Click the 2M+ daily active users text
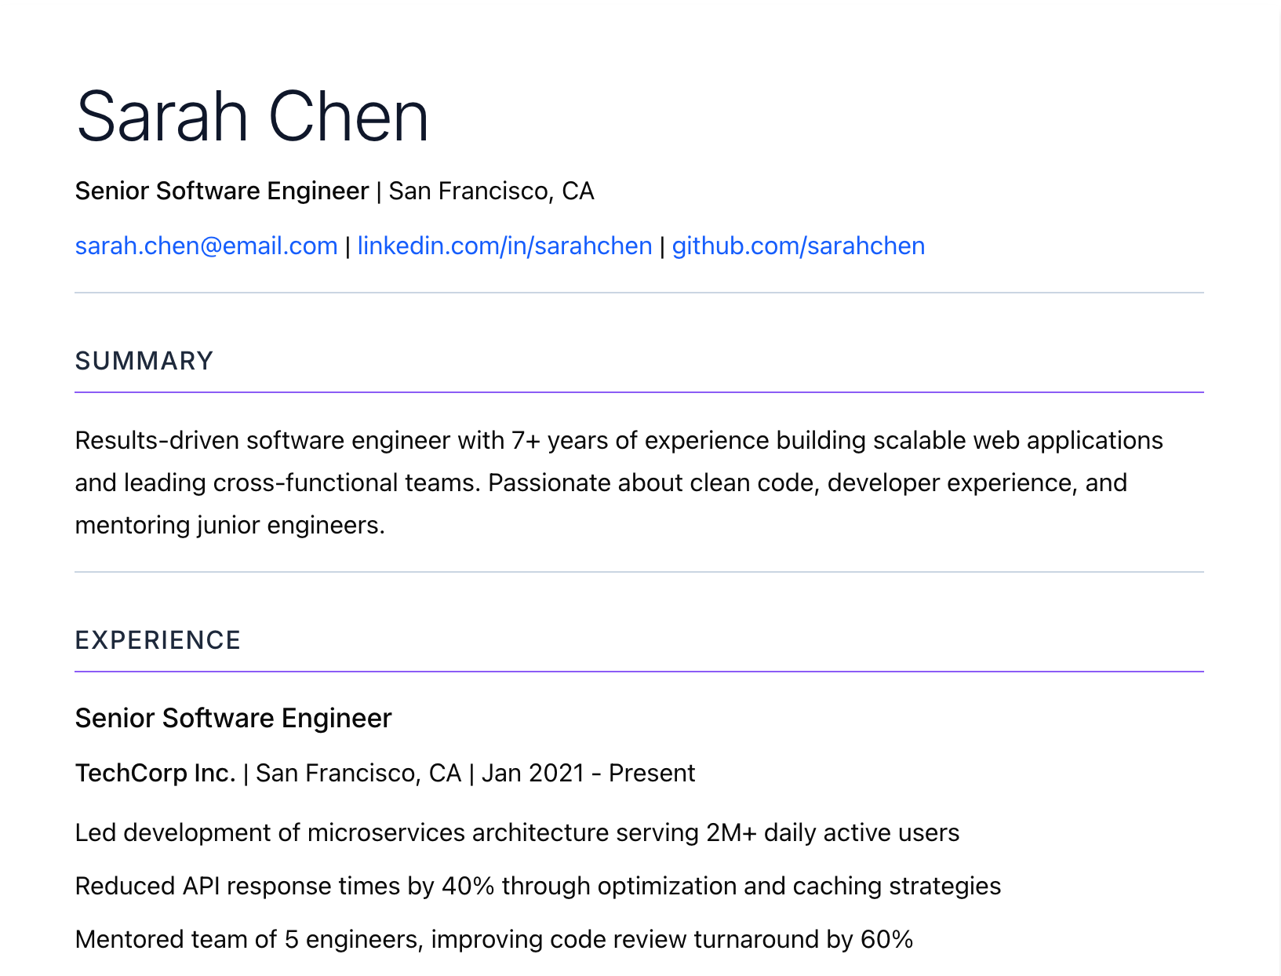The width and height of the screenshot is (1281, 976). (x=832, y=832)
